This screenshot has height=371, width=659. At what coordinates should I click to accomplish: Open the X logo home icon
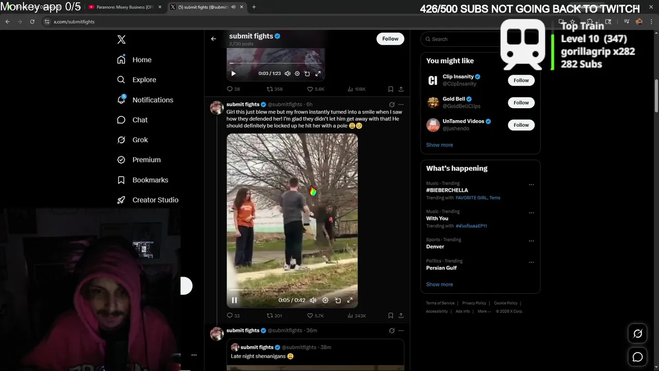pyautogui.click(x=121, y=40)
